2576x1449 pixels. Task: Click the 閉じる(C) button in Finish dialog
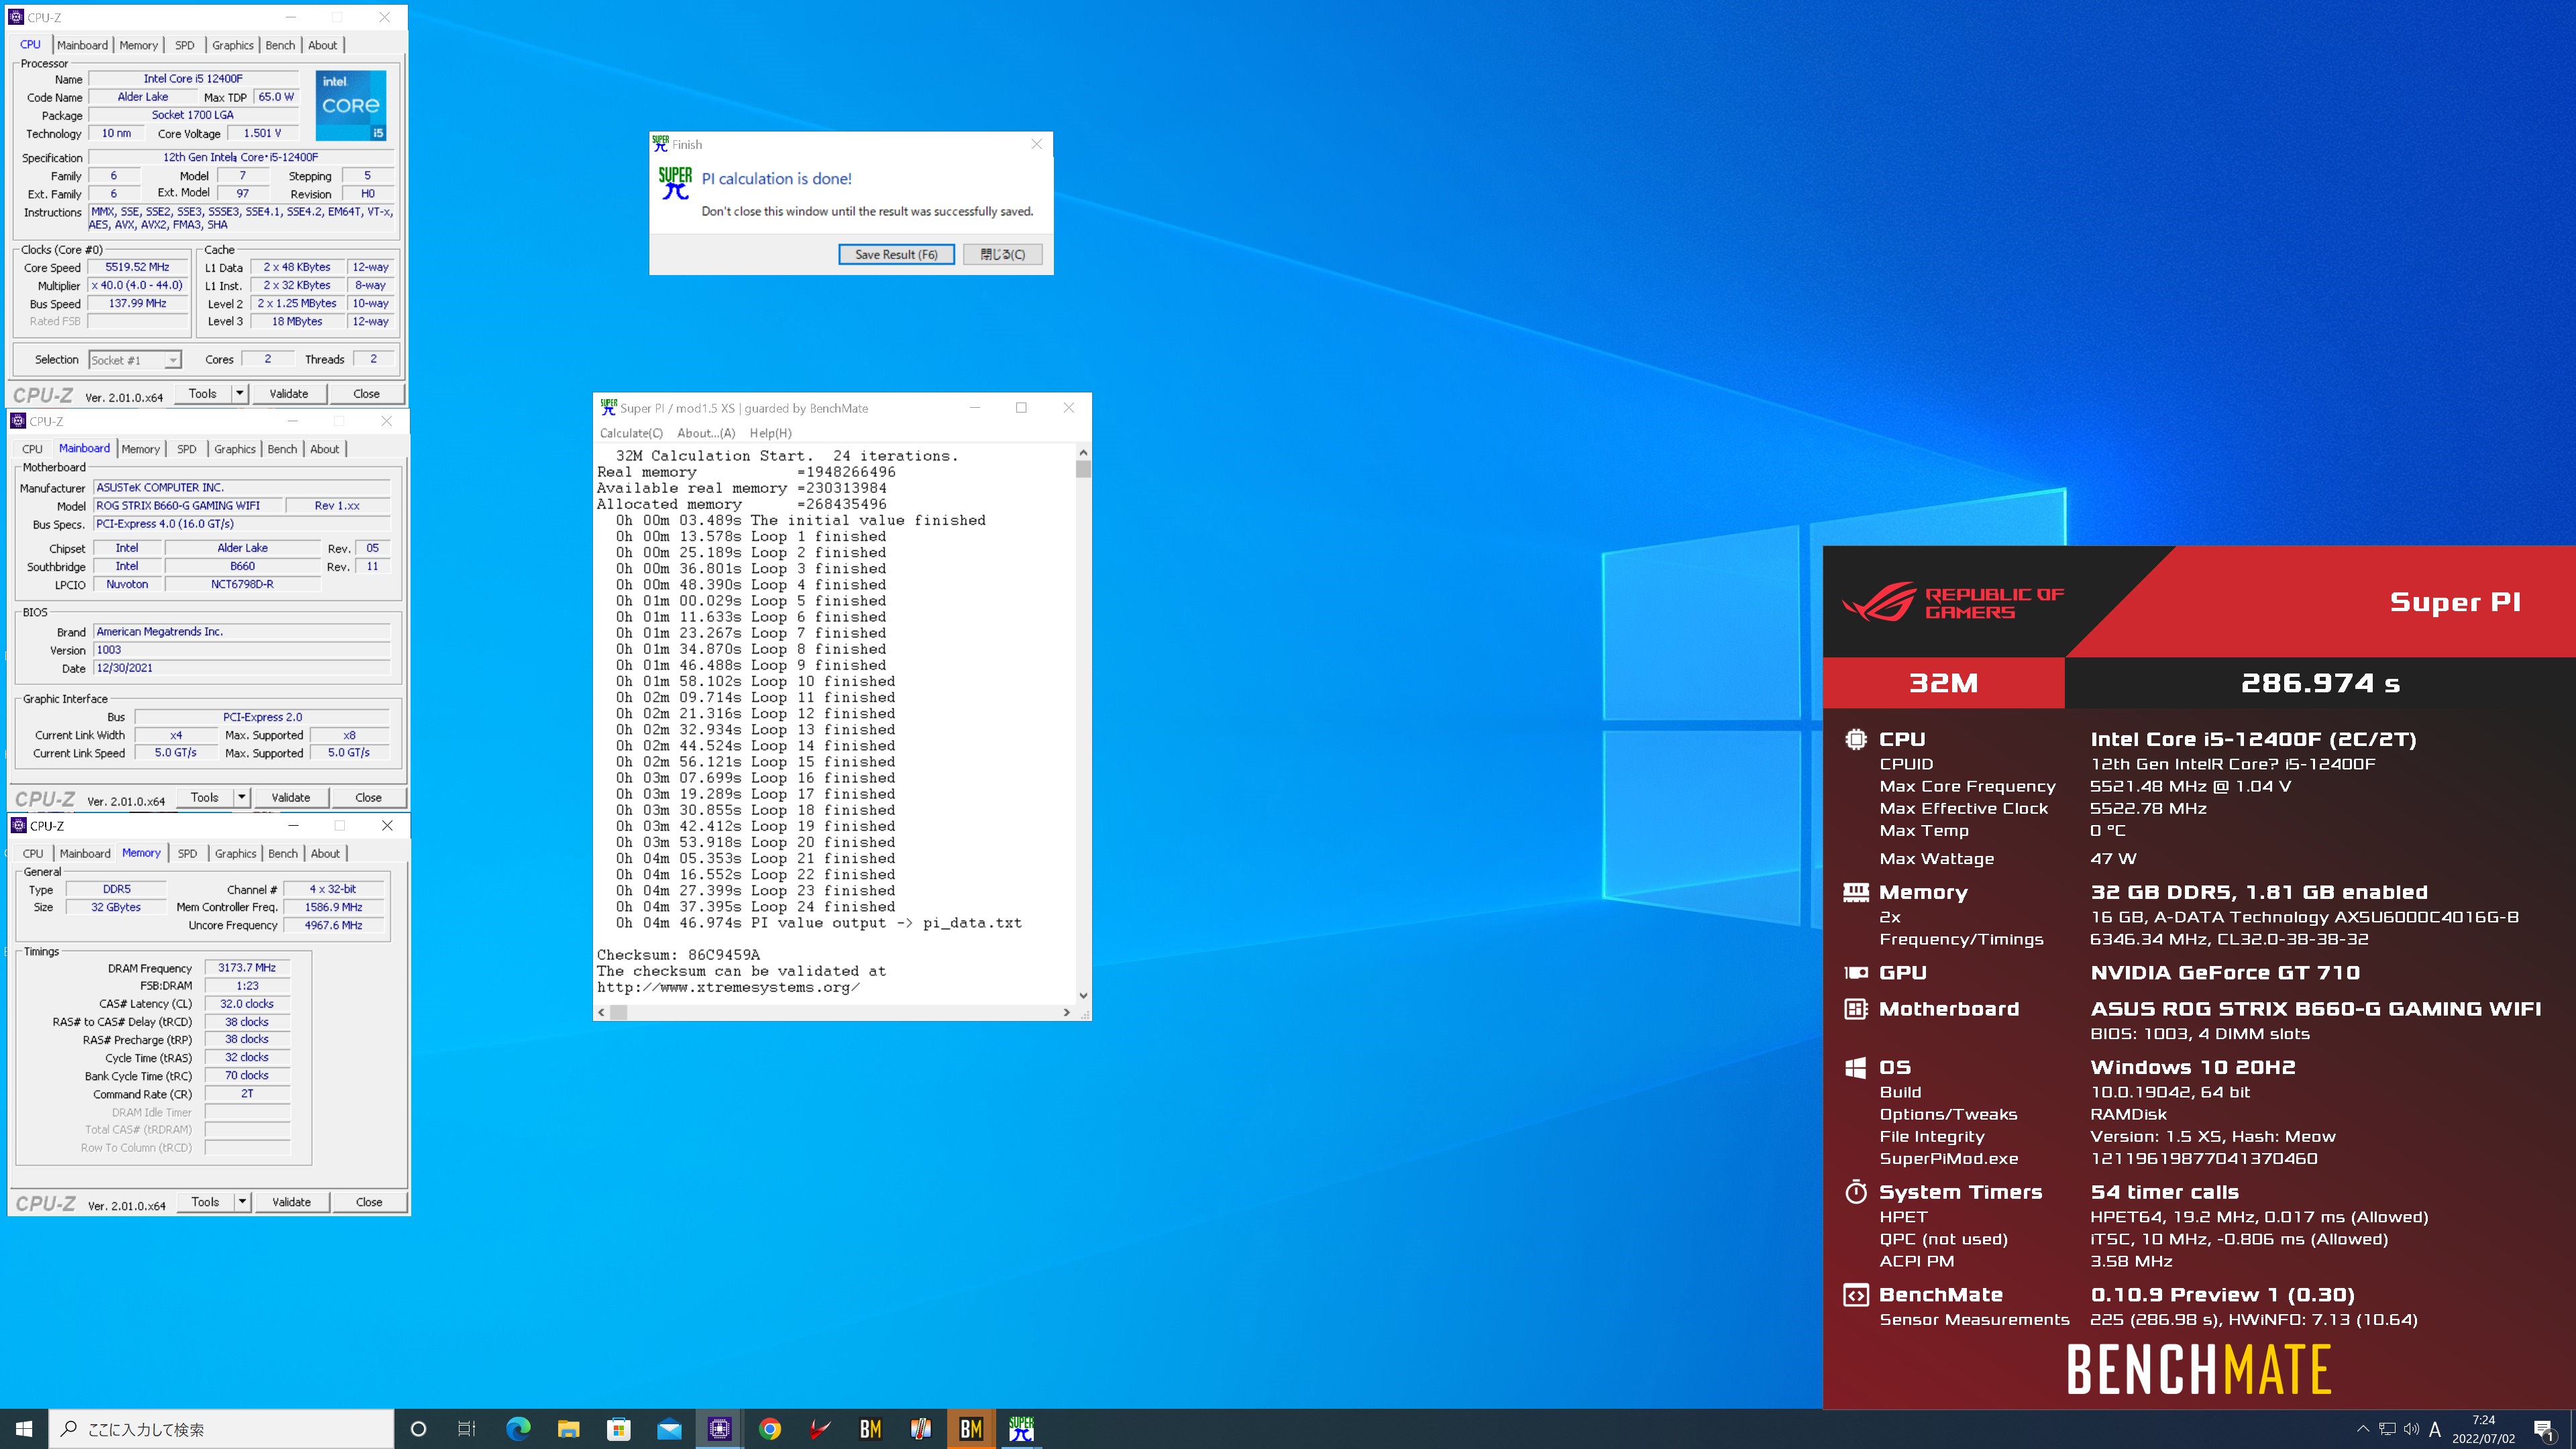(x=1002, y=254)
